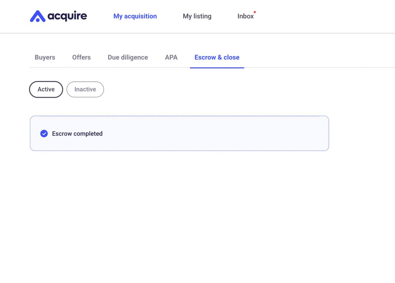
Task: Click the acquire wordmark text
Action: coord(67,16)
